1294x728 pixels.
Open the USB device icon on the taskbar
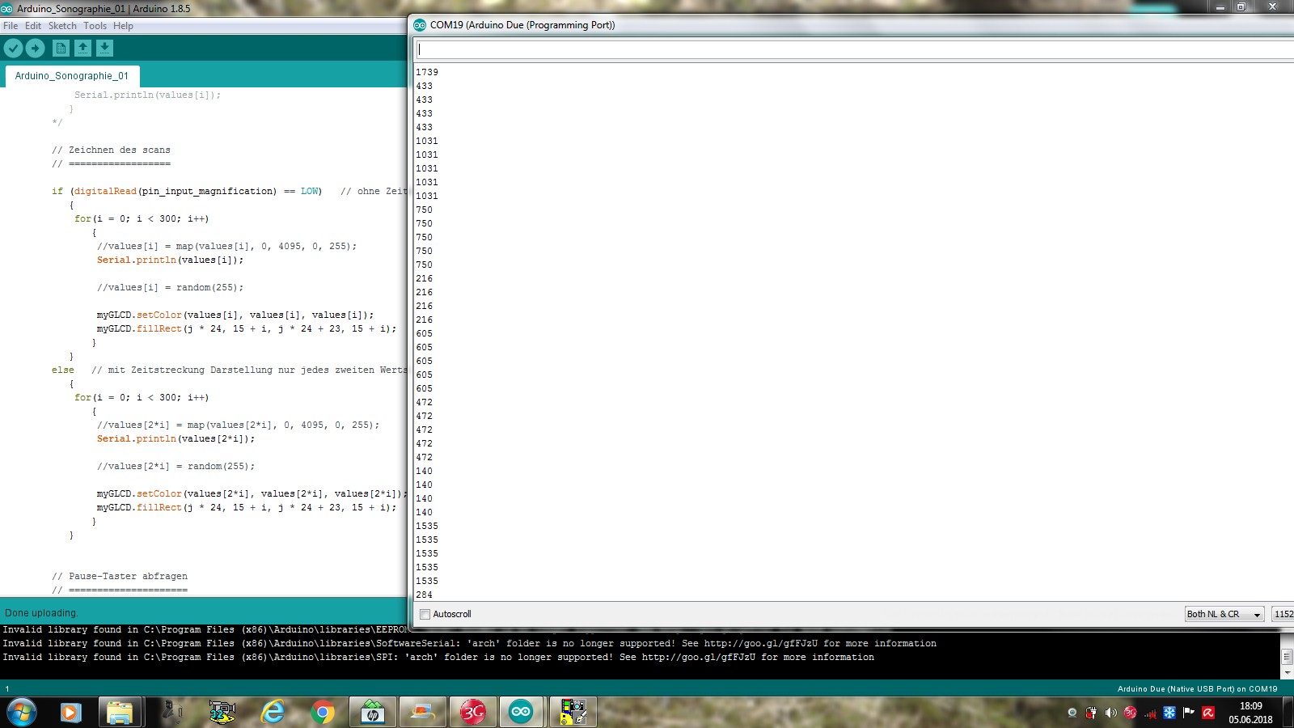172,713
